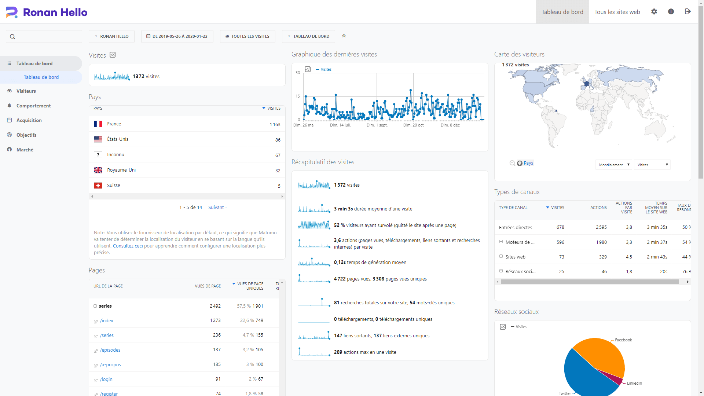
Task: Switch to Tous les sites web
Action: pos(617,12)
